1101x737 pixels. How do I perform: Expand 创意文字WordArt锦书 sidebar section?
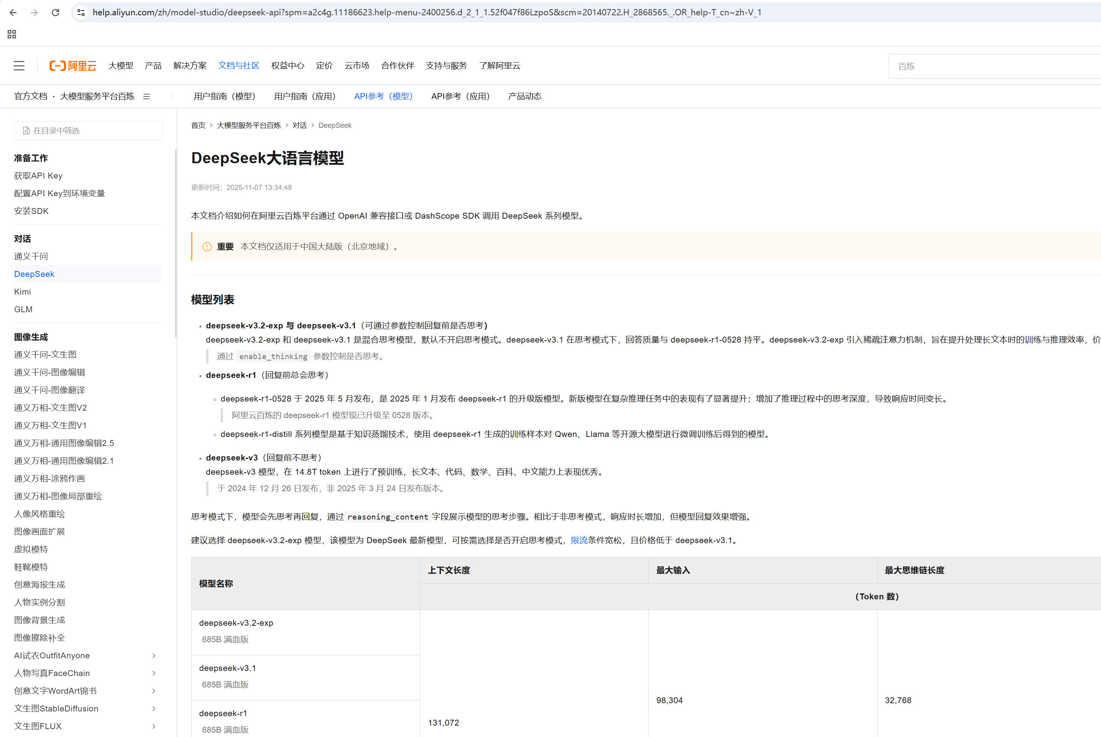click(x=154, y=691)
